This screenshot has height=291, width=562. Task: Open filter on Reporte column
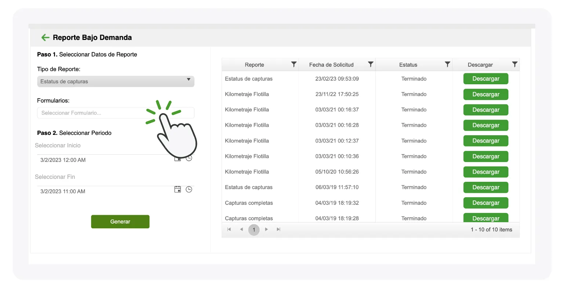(x=294, y=65)
